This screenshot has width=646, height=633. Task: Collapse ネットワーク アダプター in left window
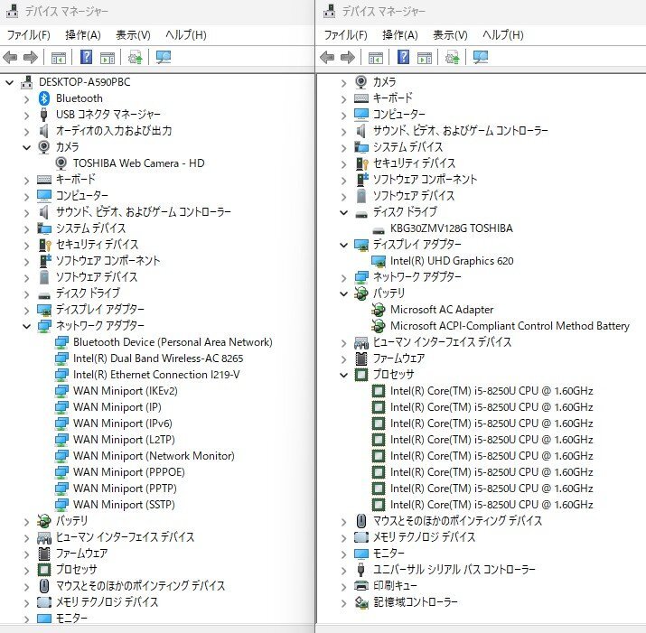tap(27, 327)
